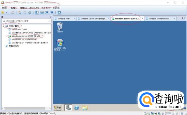The image size is (187, 115).
Task: Toggle the show library sidebar toolbar icon
Action: pyautogui.click(x=37, y=12)
